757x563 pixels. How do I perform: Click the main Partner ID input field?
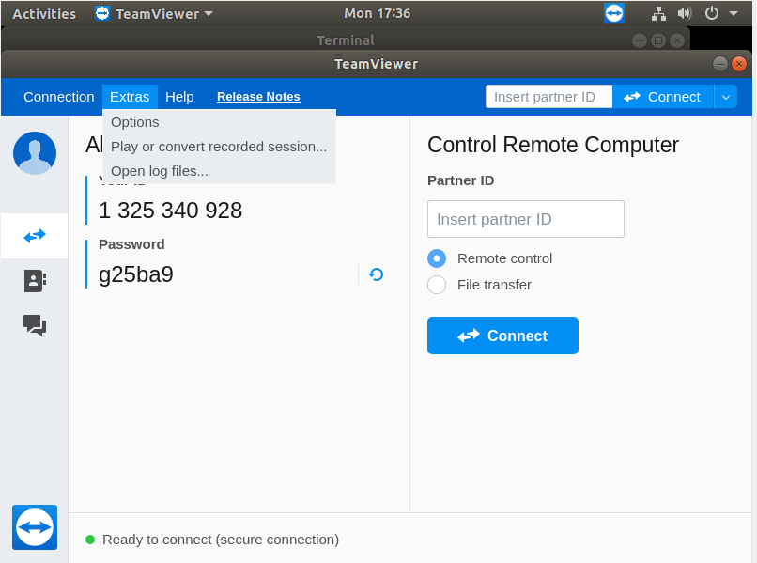click(526, 219)
